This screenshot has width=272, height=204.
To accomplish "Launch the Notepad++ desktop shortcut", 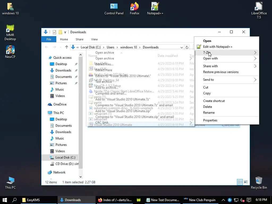I will coord(155,8).
